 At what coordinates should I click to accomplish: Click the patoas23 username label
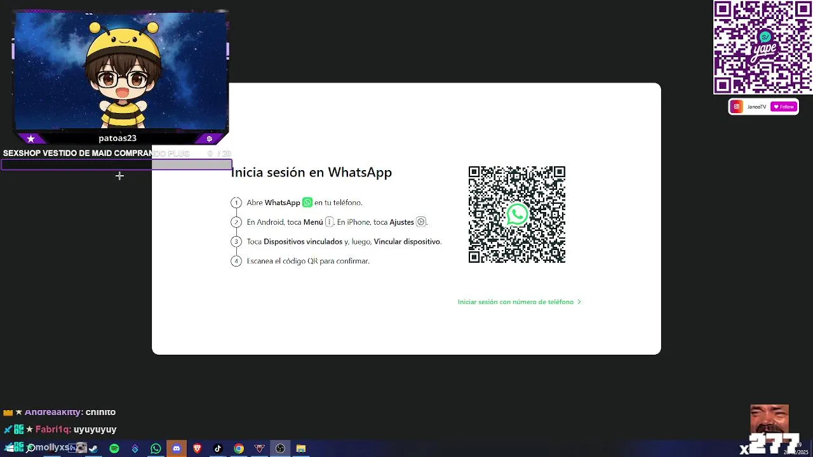(x=118, y=138)
